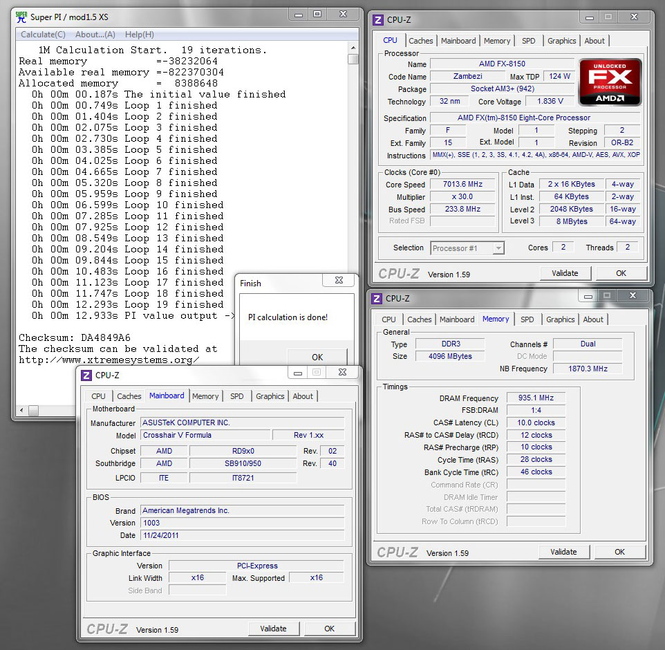Click the Core Speed 7013.6 MHz value
The image size is (665, 650).
(462, 184)
